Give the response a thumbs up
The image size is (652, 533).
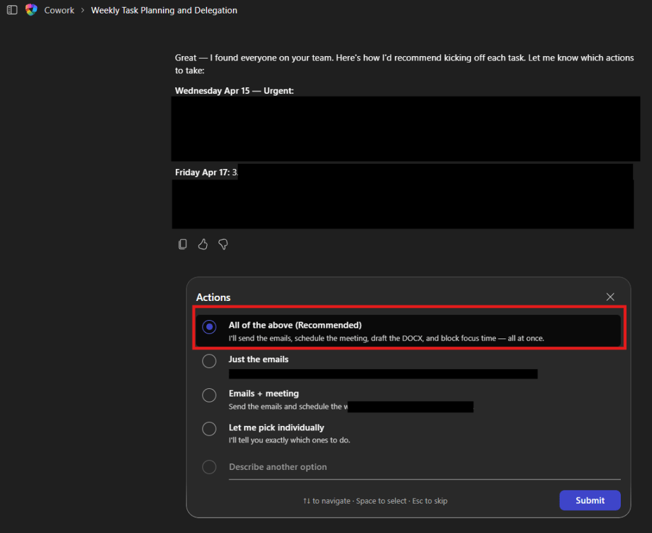pyautogui.click(x=203, y=244)
